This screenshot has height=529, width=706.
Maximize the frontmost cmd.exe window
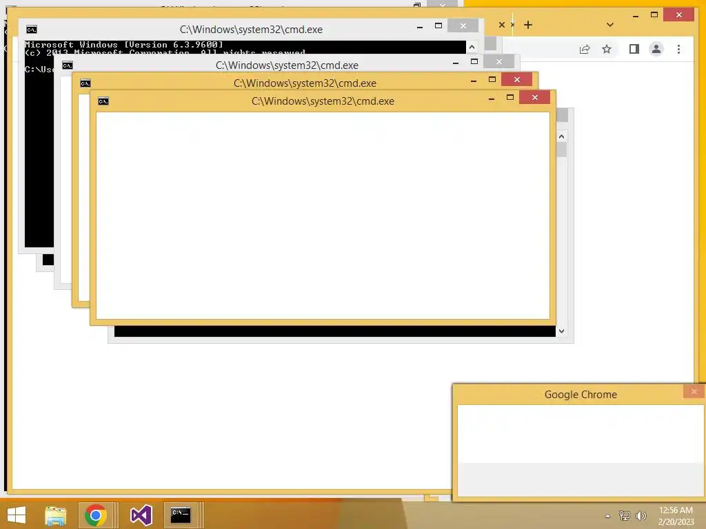510,97
